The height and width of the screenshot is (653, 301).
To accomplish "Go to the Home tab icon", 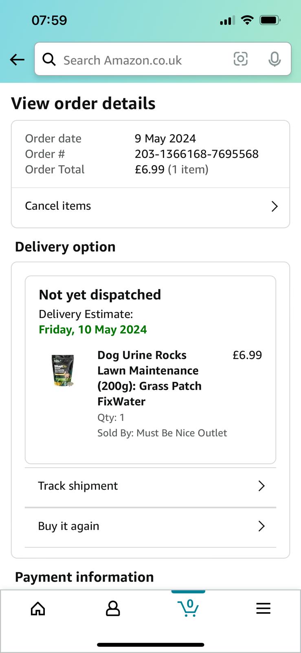I will [x=38, y=609].
